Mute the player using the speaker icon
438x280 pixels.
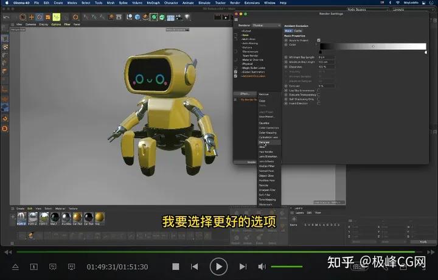(262, 267)
